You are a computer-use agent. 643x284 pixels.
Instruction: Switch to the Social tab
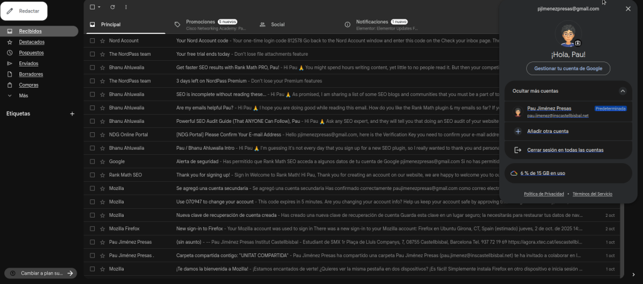click(x=277, y=24)
